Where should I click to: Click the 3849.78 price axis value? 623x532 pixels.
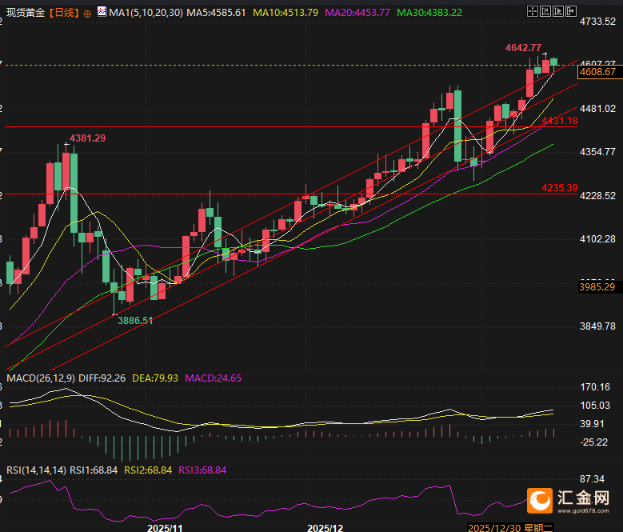tap(597, 326)
